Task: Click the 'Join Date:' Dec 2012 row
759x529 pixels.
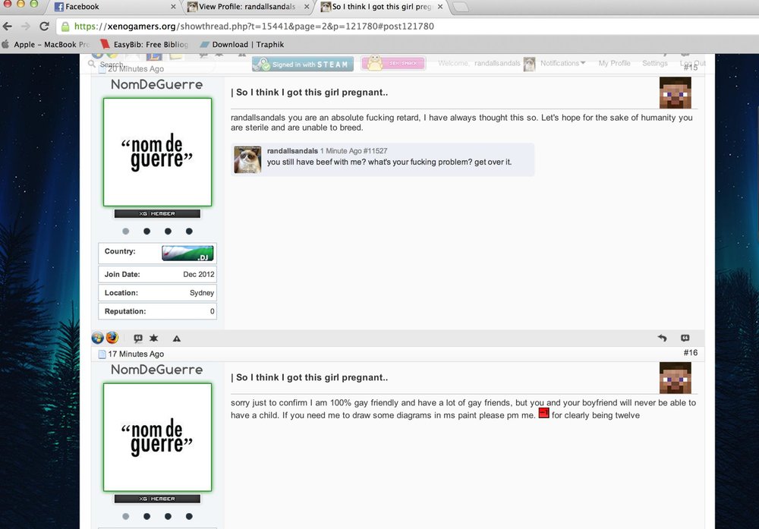Action: [x=157, y=274]
